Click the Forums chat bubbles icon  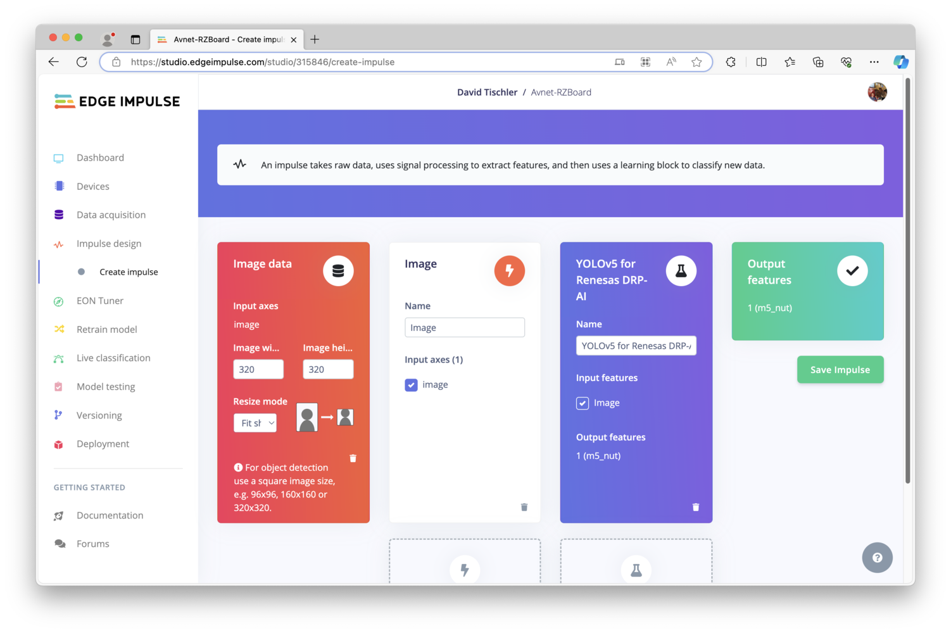coord(60,544)
